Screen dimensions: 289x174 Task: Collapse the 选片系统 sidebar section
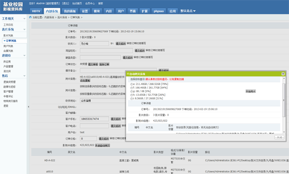(x=25, y=29)
